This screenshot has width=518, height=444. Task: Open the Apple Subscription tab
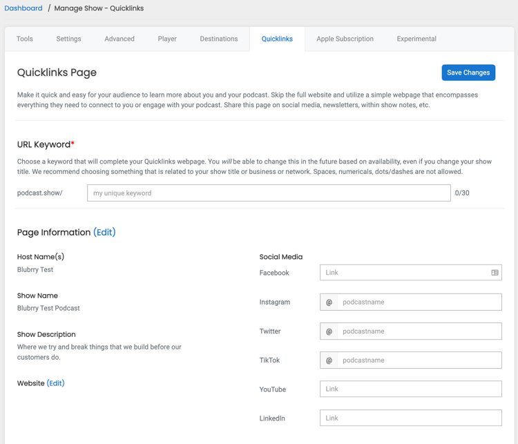(x=345, y=39)
